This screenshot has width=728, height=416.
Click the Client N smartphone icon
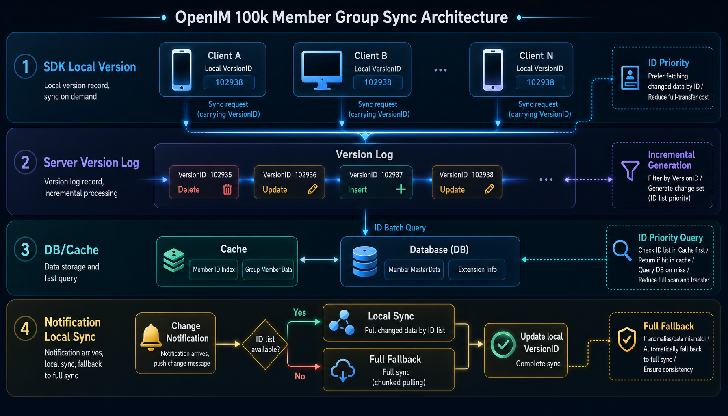493,69
